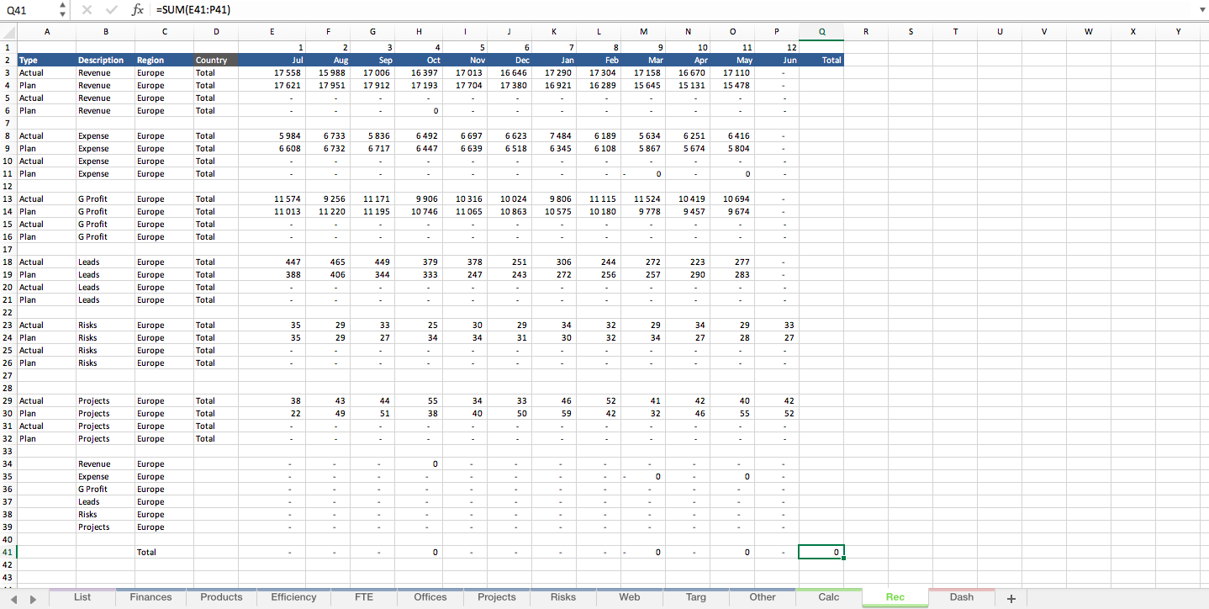This screenshot has width=1209, height=609.
Task: Click the Insert Function fx icon
Action: click(x=138, y=10)
